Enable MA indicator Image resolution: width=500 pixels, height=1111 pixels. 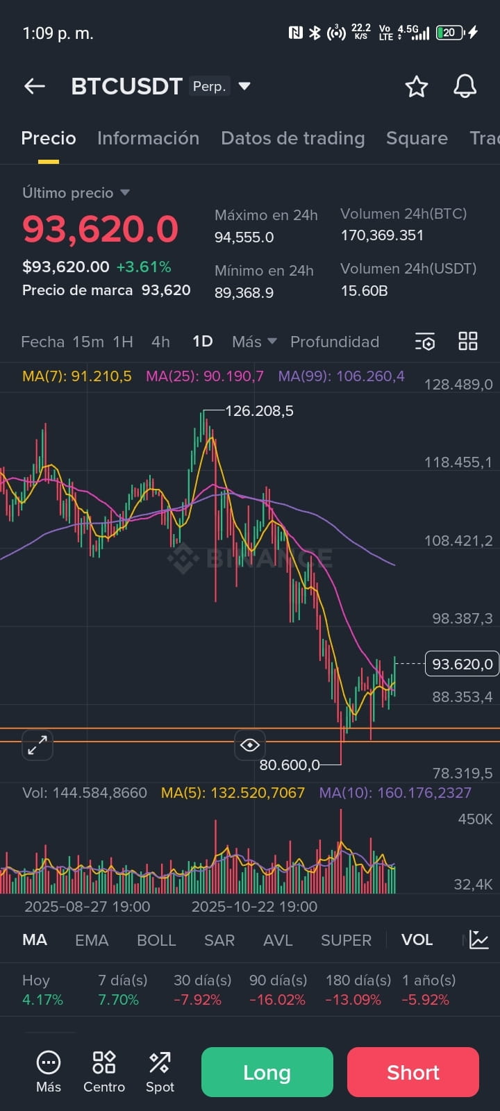35,940
